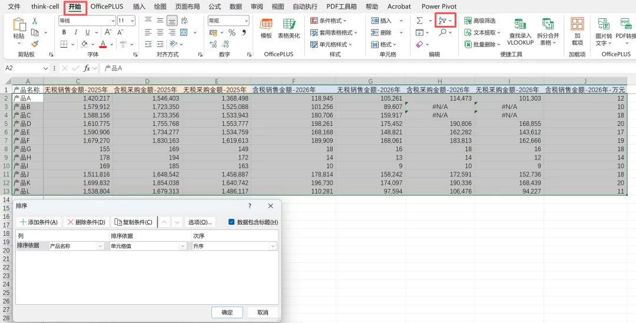Open the font name dropdown 等线
Screen dimensions: 636x323
click(112, 21)
